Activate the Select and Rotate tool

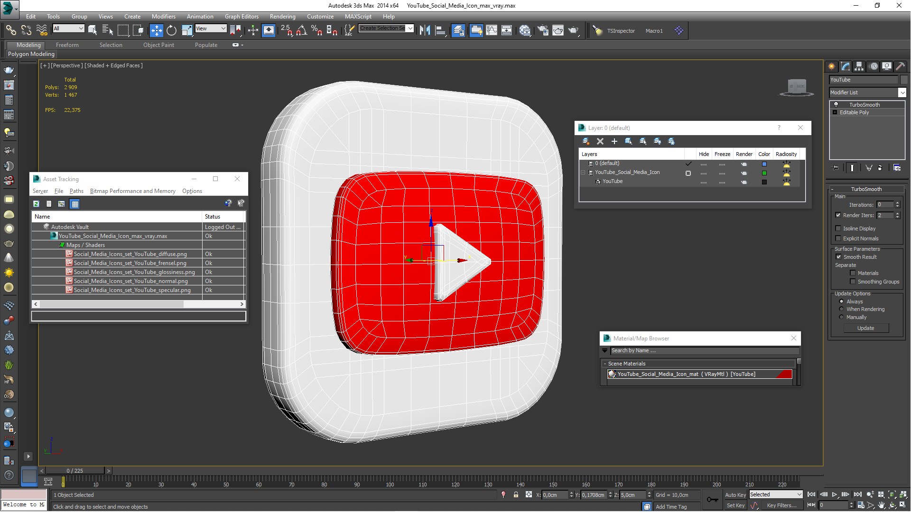click(x=171, y=30)
